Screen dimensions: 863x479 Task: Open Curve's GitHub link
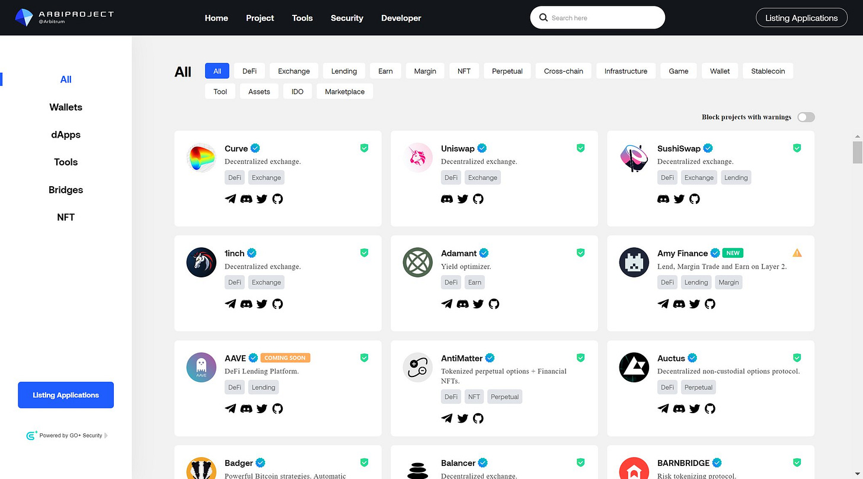277,199
